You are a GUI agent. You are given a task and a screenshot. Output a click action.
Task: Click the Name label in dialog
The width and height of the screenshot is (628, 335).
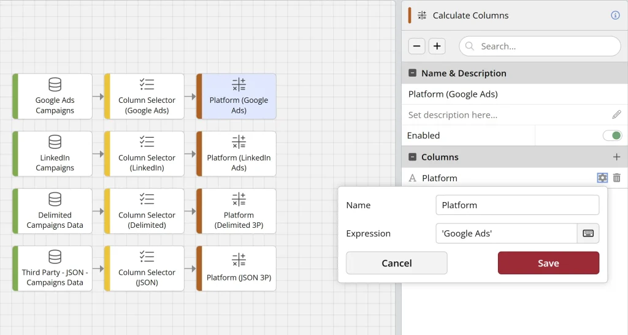[x=358, y=205]
